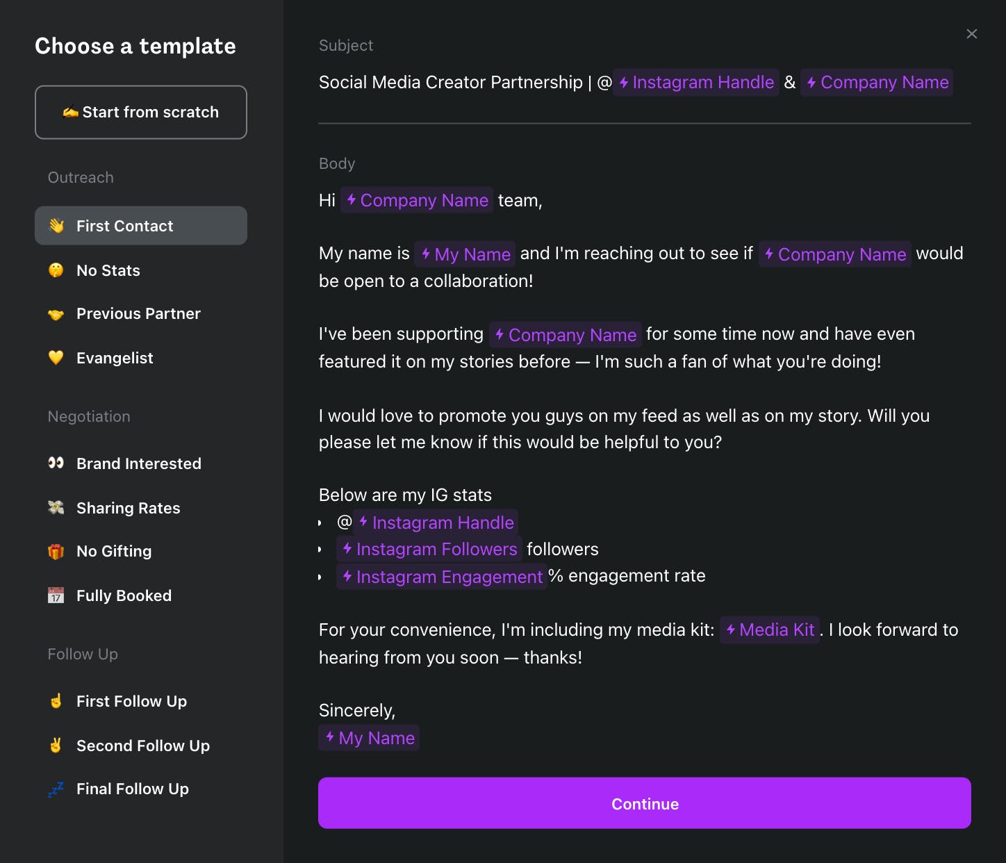Click the money icon beside Sharing Rates

click(56, 508)
